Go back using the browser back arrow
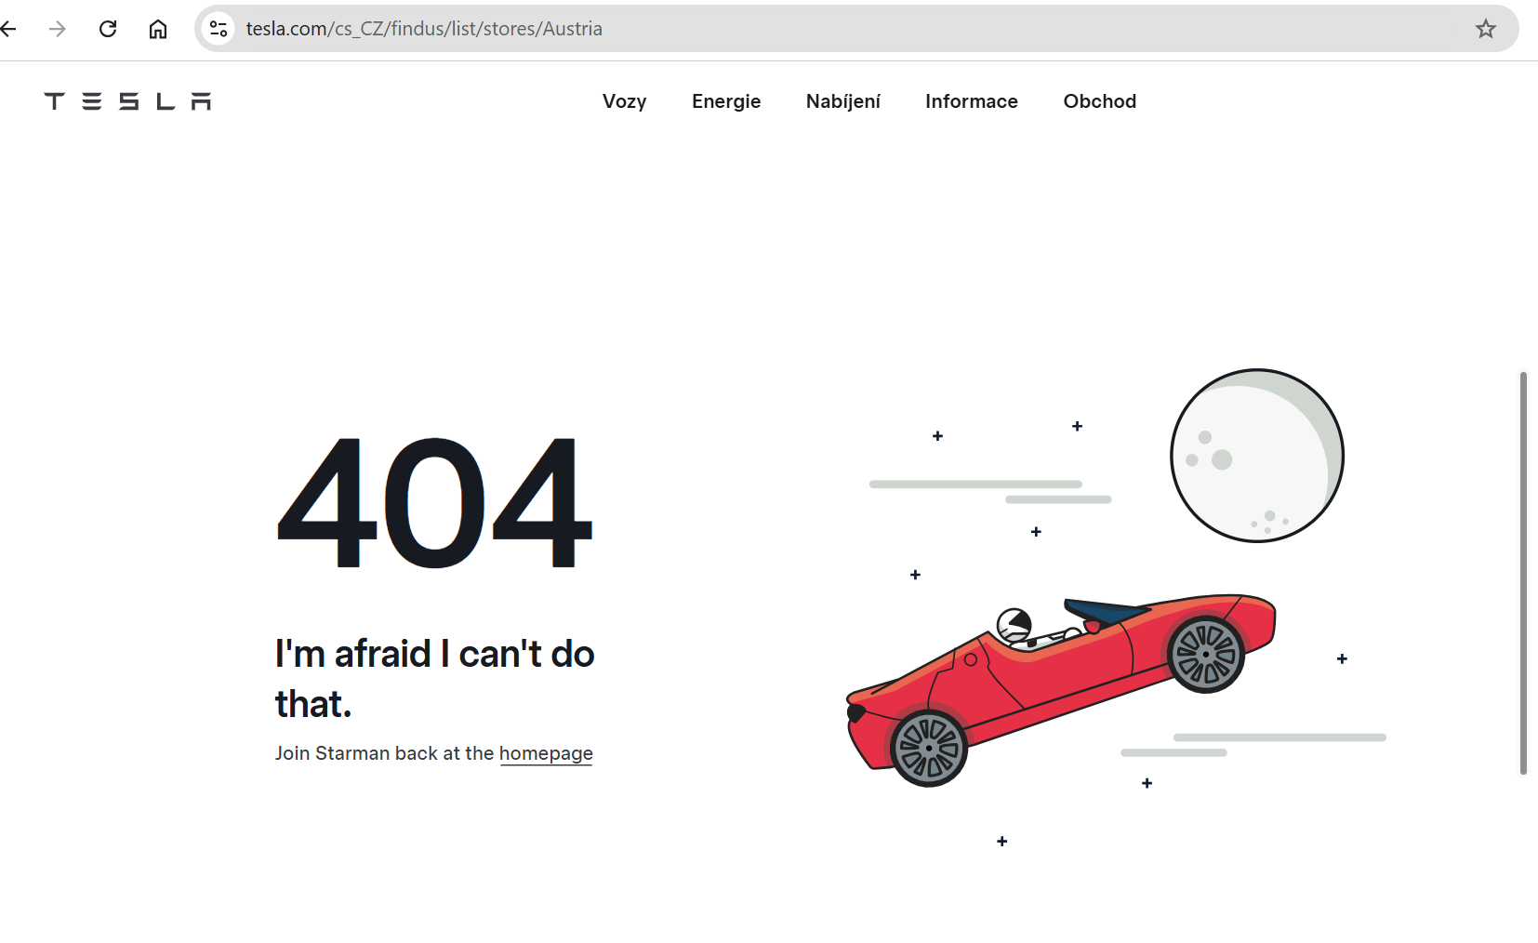Image resolution: width=1538 pixels, height=943 pixels. (x=8, y=29)
